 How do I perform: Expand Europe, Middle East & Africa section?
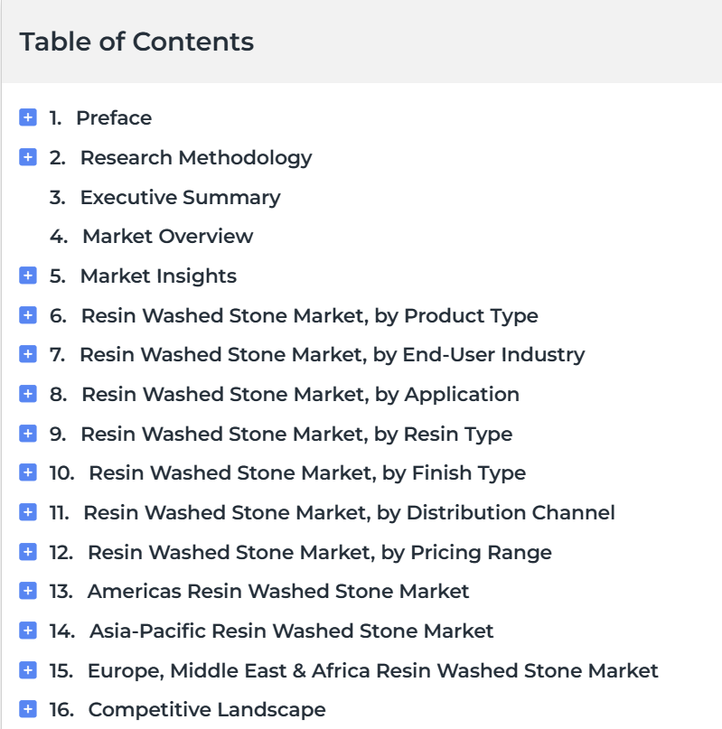(x=28, y=670)
